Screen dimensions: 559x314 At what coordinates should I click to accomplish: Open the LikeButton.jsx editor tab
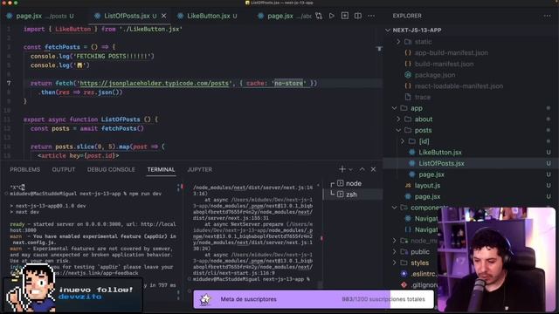tap(209, 16)
